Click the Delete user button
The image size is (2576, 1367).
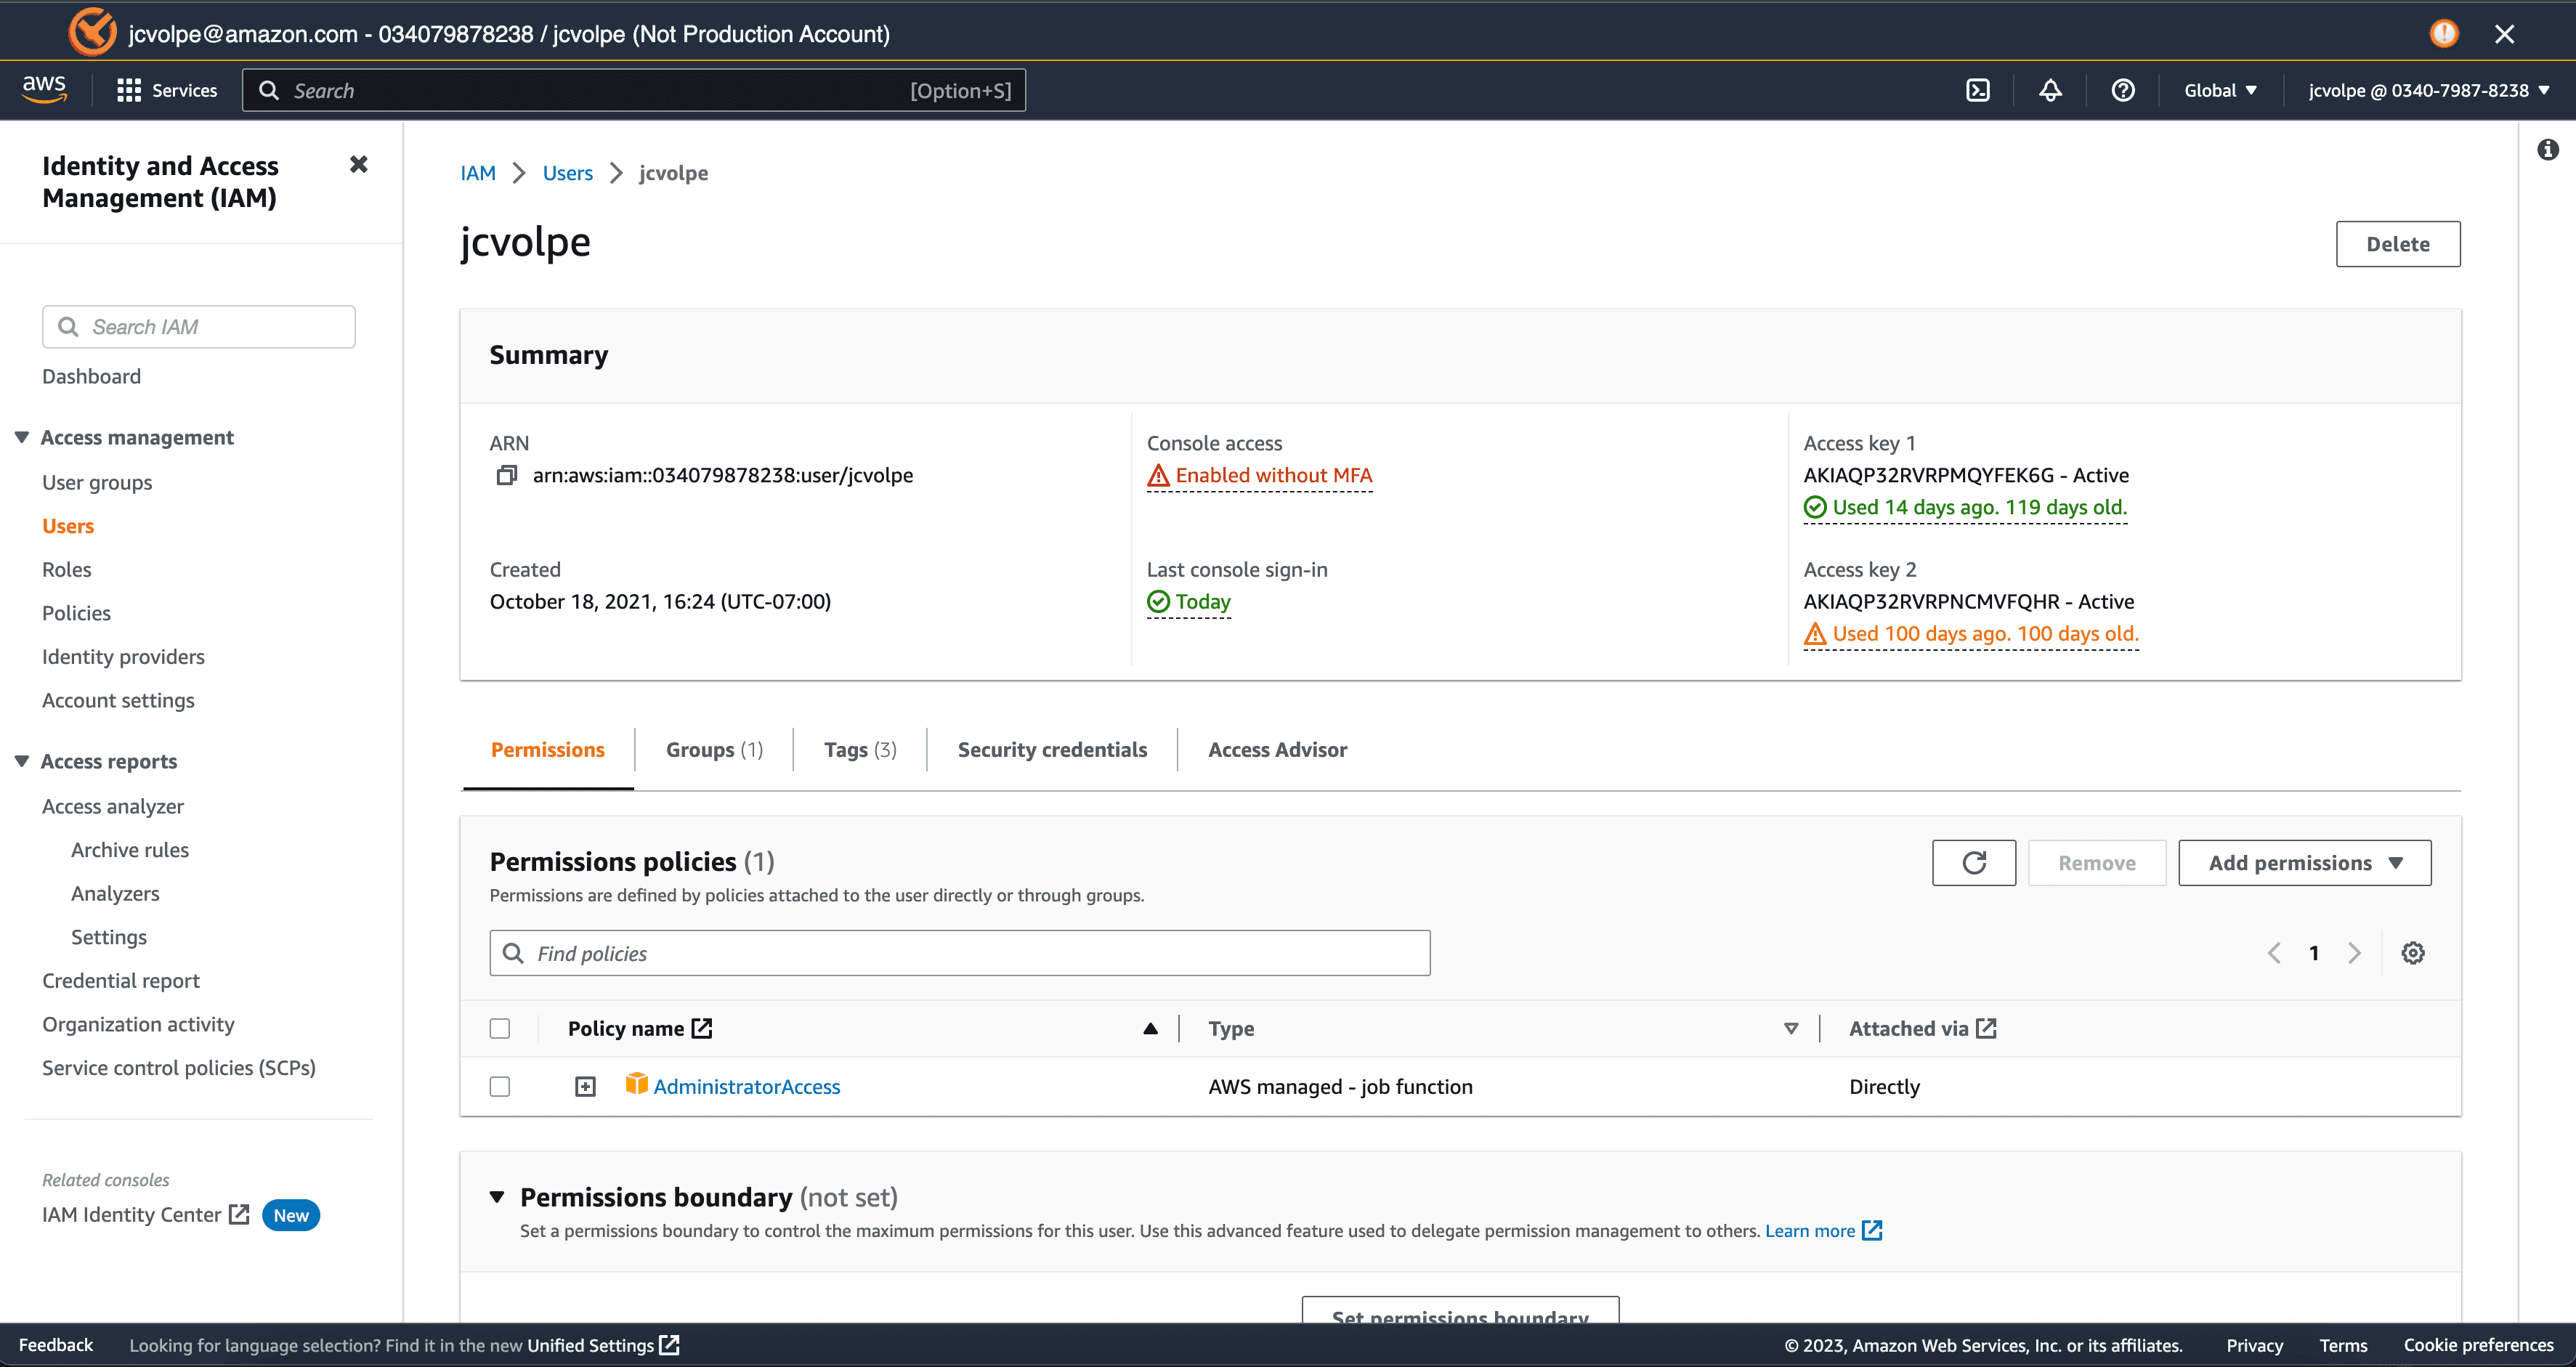[2397, 243]
